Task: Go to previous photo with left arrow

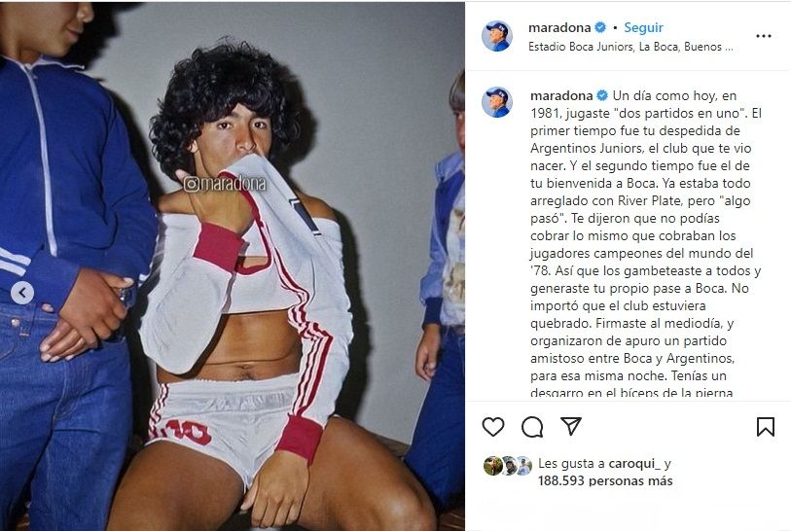Action: click(x=22, y=293)
